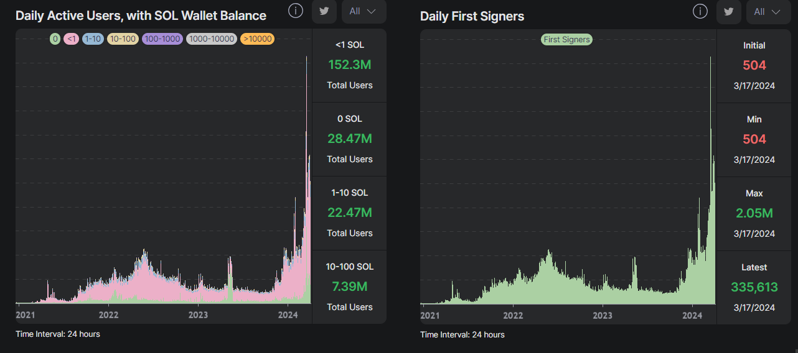Click the Max 2.05M stat card
This screenshot has width=798, height=353.
coord(754,213)
